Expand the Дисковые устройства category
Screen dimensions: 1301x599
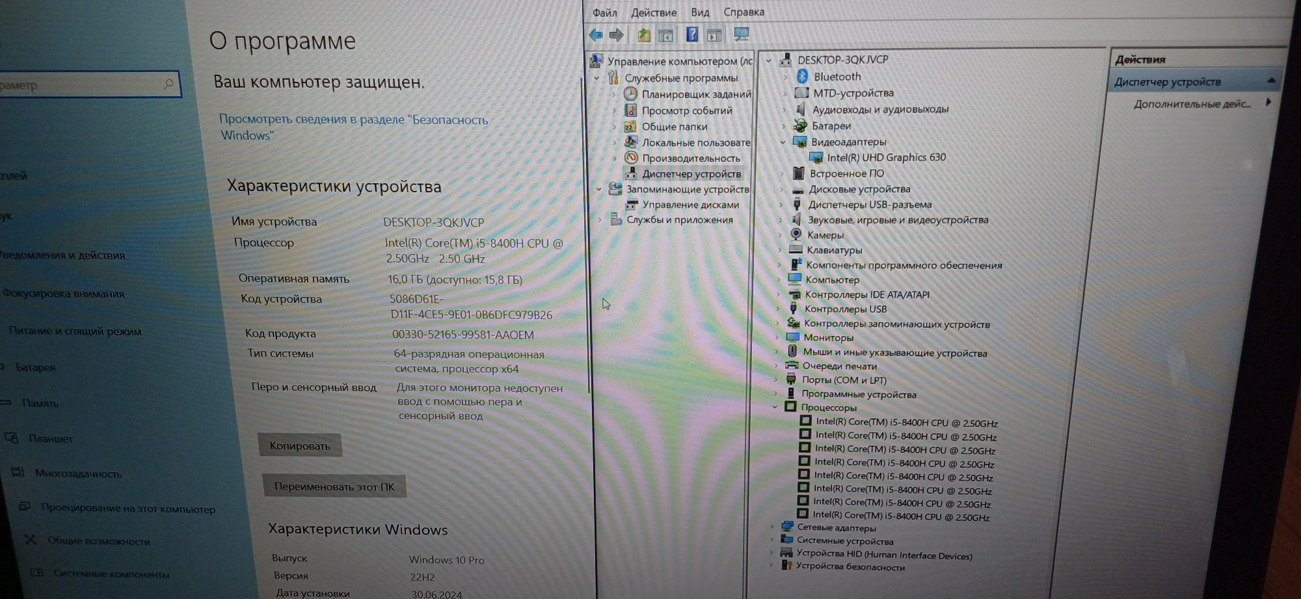[781, 189]
